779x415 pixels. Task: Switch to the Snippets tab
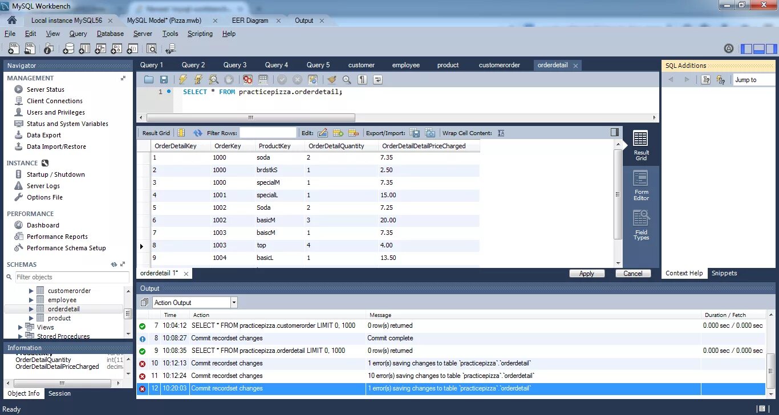(724, 273)
